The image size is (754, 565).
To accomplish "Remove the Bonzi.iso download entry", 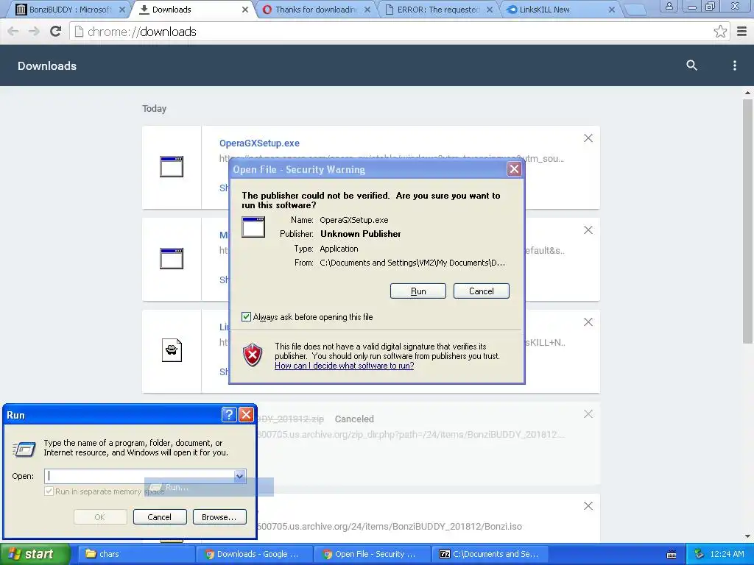I will coord(588,506).
